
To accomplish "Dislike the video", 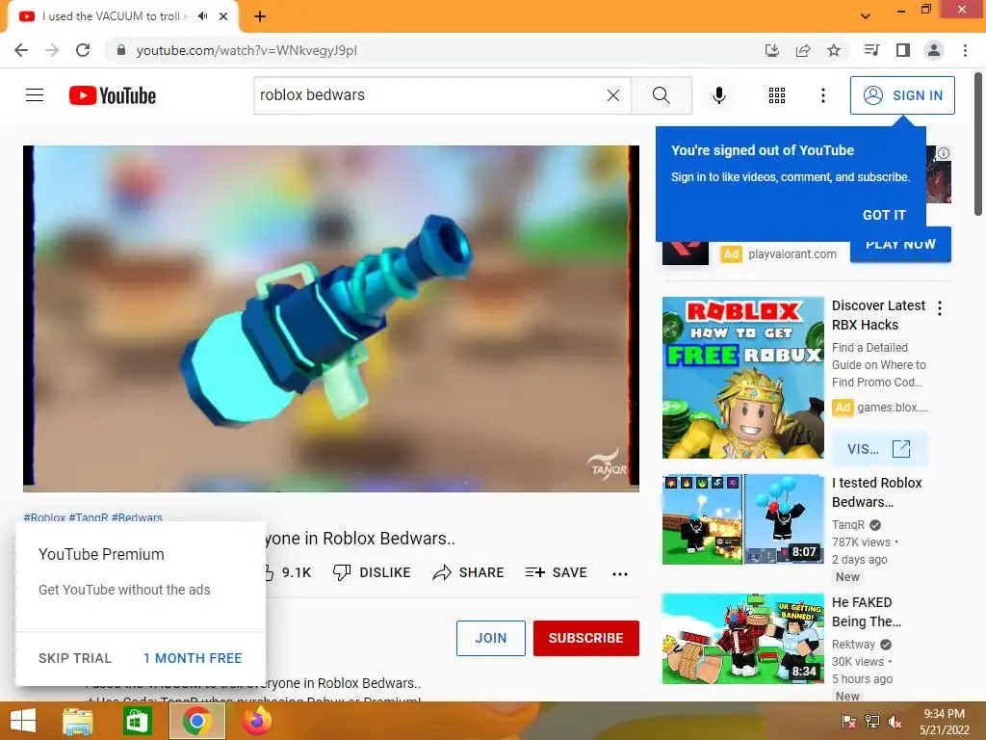I will (372, 572).
